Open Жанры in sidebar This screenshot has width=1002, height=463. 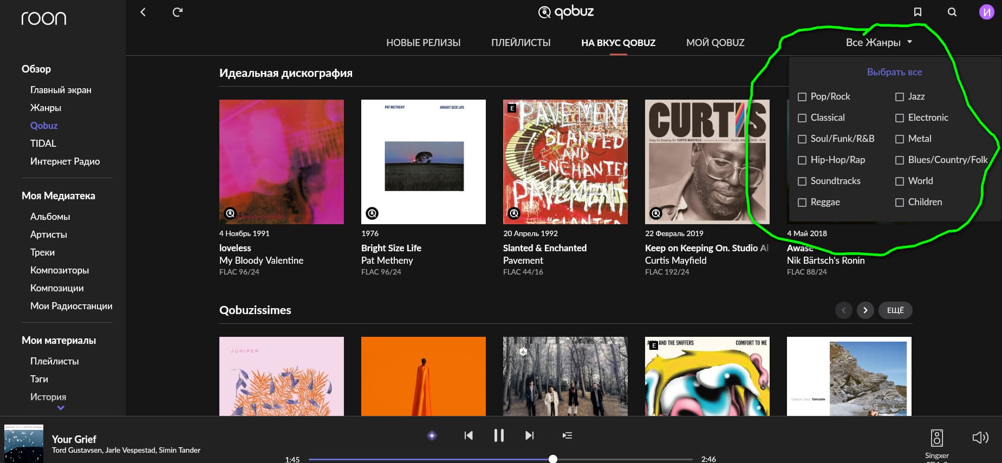45,108
